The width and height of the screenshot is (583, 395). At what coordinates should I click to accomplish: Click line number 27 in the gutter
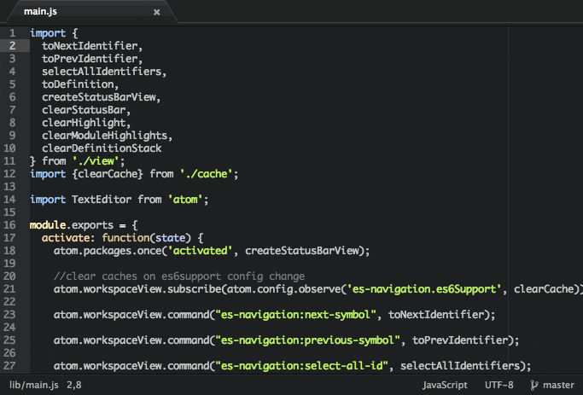[10, 365]
